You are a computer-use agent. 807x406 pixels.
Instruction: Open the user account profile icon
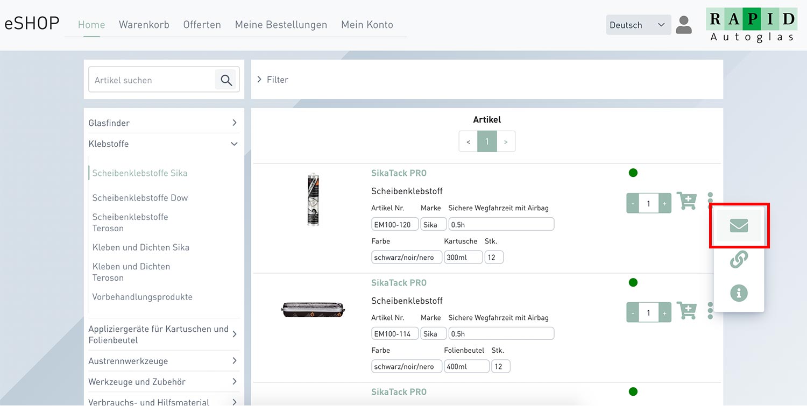[684, 25]
